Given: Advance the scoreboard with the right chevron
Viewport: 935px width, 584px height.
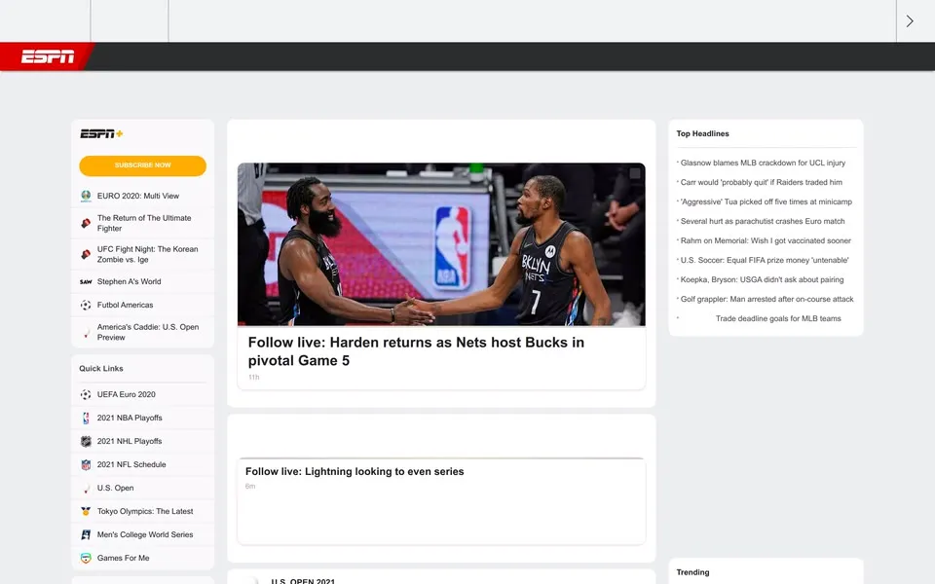Looking at the screenshot, I should 910,21.
